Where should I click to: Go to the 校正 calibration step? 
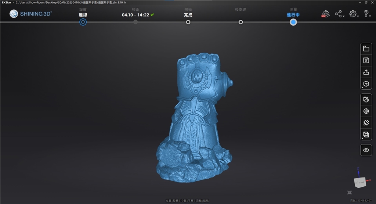coord(135,22)
